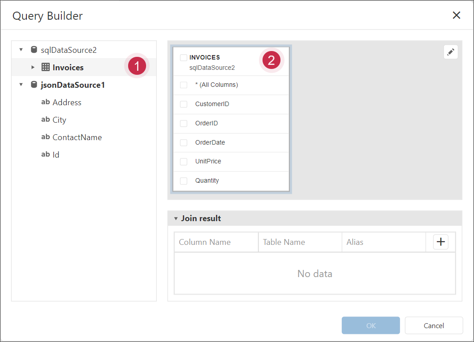The image size is (474, 342).
Task: Enable the CustomerID column checkbox
Action: click(184, 104)
